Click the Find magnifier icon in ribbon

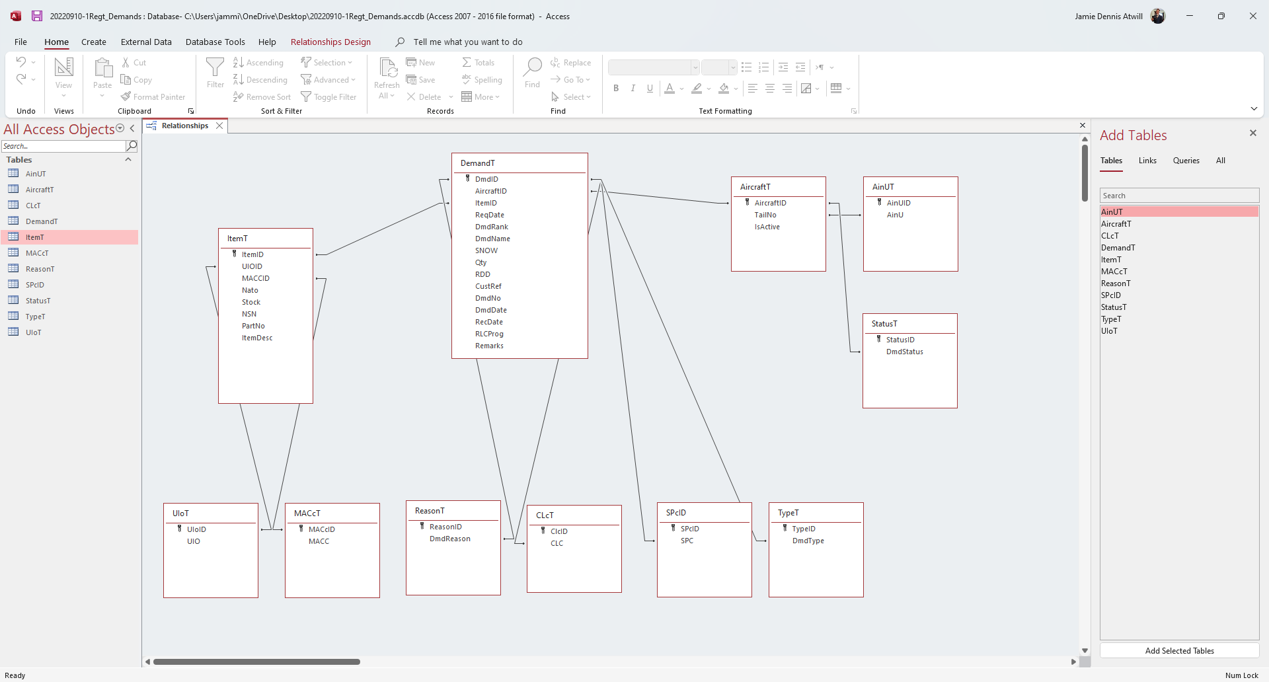coord(532,66)
